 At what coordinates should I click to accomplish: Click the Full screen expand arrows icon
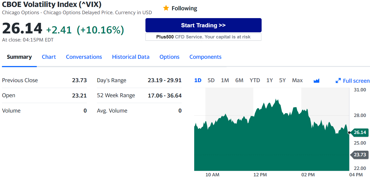[x=338, y=81]
